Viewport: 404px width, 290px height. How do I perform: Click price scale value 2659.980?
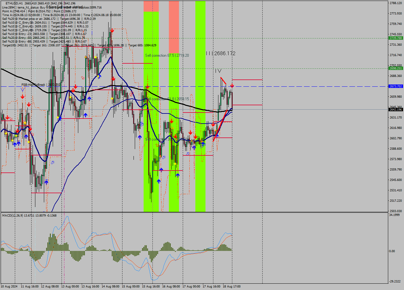click(x=396, y=97)
